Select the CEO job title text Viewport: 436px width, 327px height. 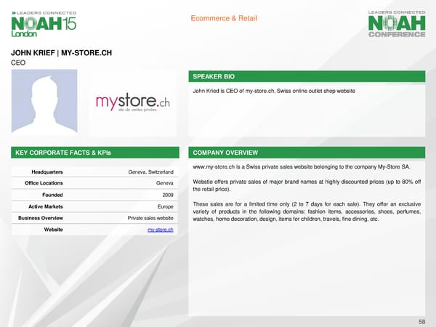tap(17, 63)
